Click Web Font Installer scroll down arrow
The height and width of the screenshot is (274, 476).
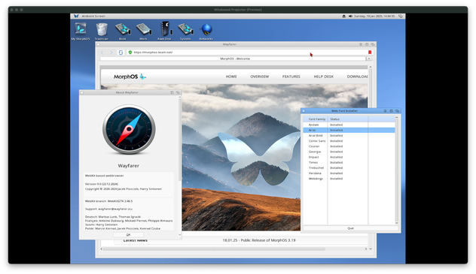click(x=396, y=223)
